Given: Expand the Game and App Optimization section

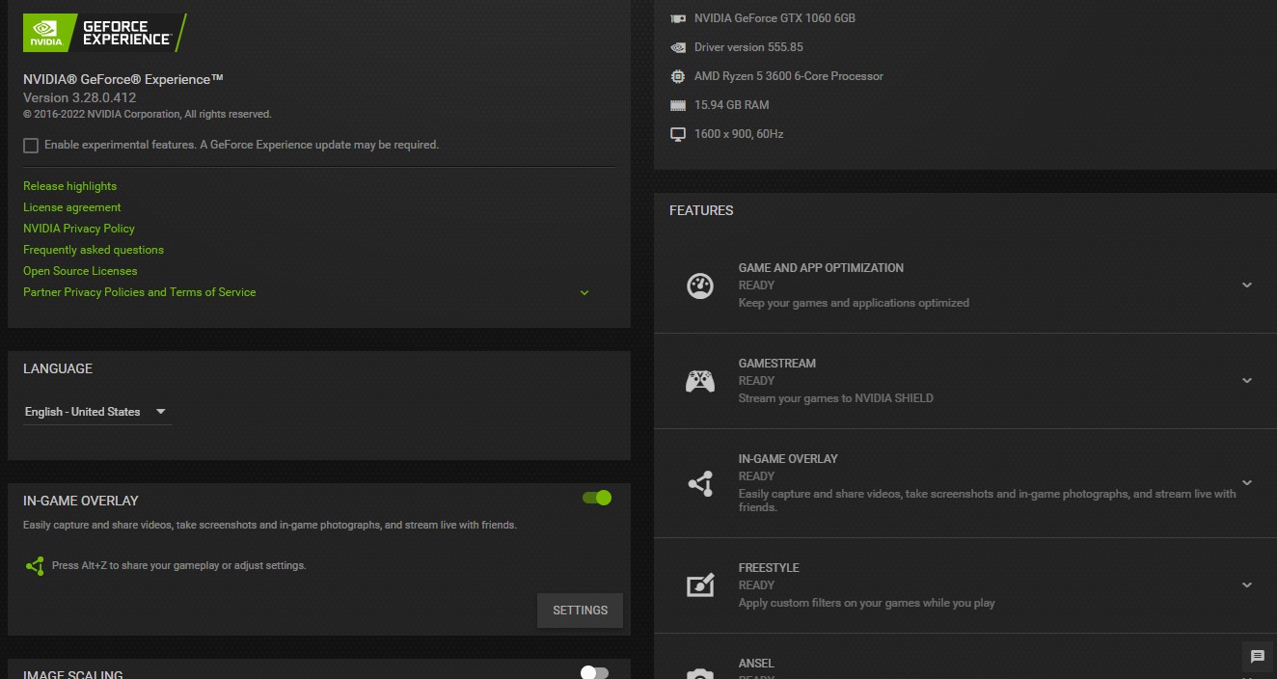Looking at the screenshot, I should (1246, 285).
